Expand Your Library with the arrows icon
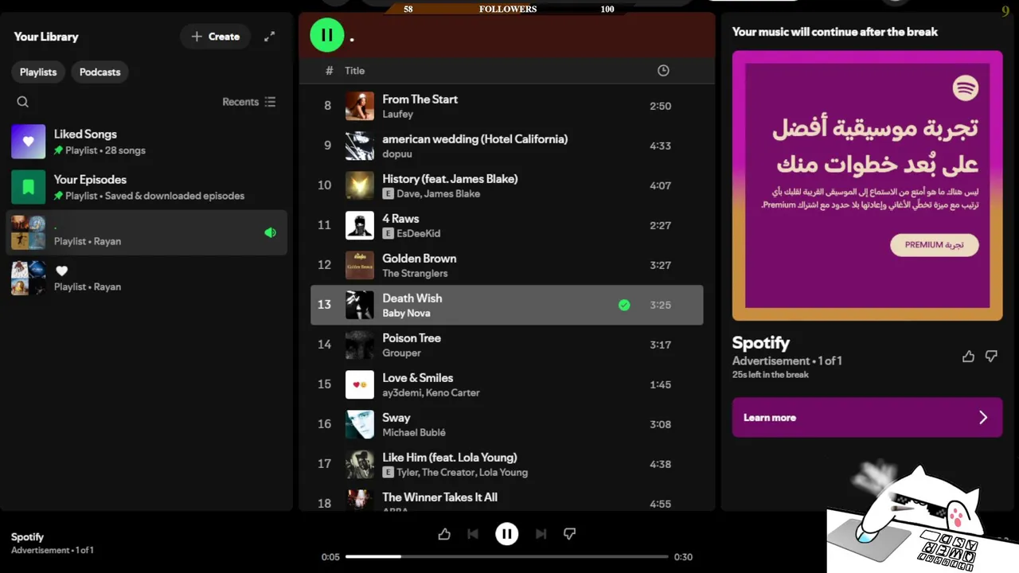1019x573 pixels. click(x=270, y=37)
